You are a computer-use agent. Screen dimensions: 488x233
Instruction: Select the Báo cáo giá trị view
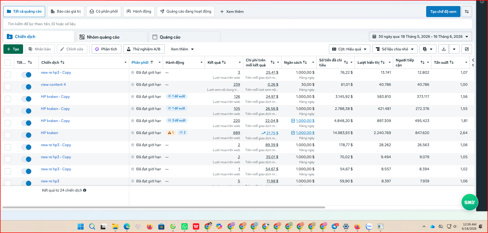pyautogui.click(x=66, y=12)
